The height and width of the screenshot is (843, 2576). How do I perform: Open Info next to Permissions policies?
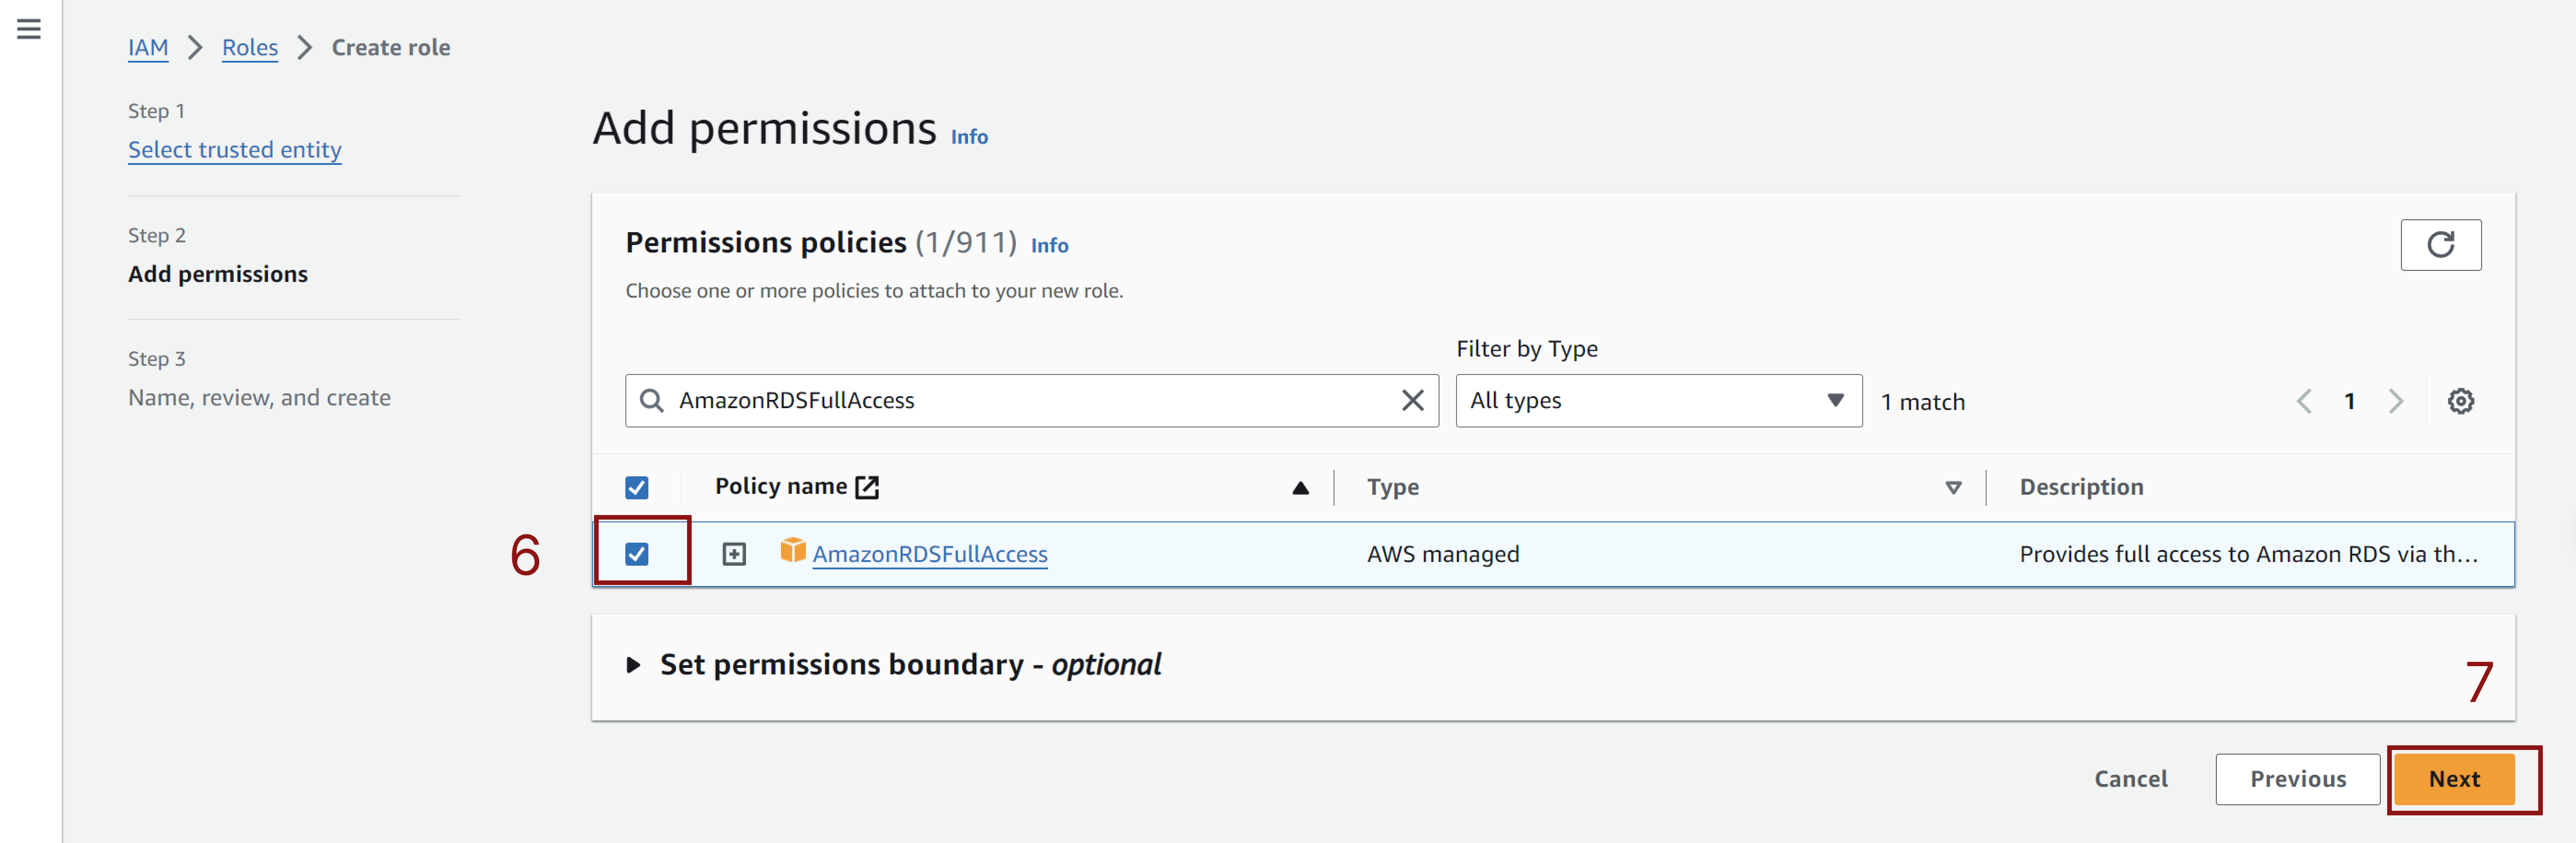click(x=1049, y=246)
